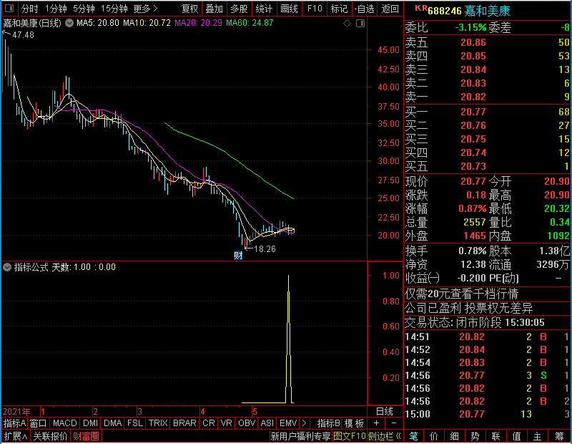Click the 统计 statistics button

pos(264,9)
